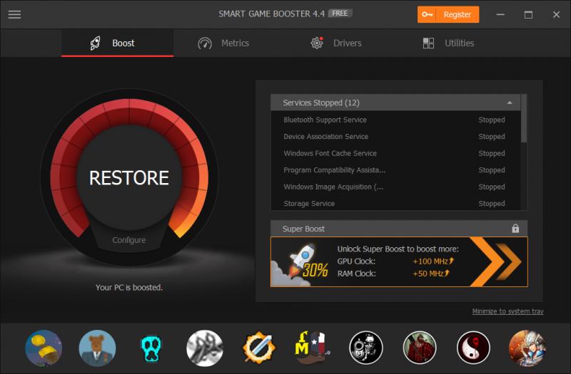Click the Super Boost lock icon
This screenshot has width=571, height=374.
tap(515, 228)
